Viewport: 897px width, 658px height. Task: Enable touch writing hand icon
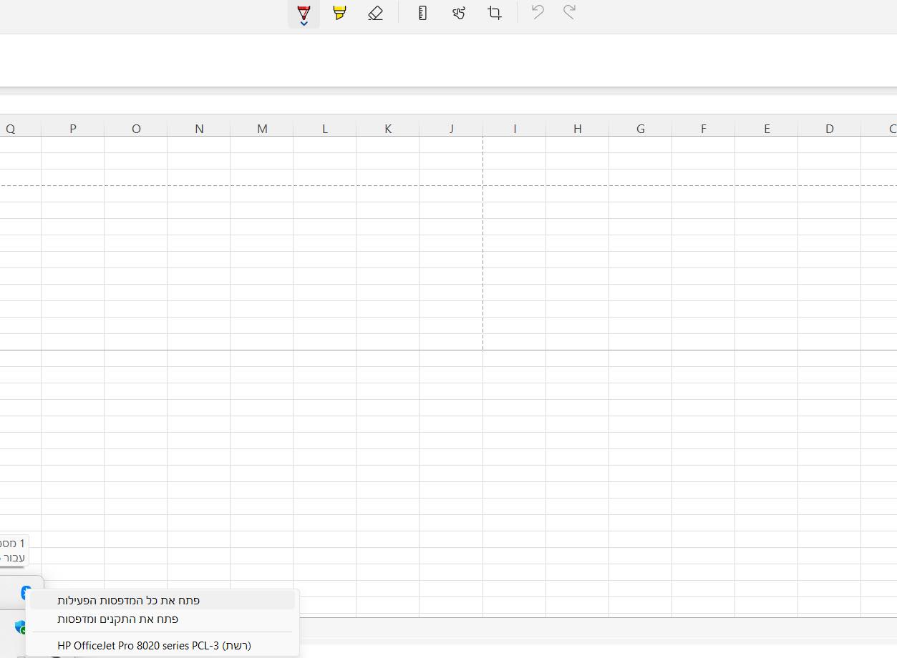459,13
